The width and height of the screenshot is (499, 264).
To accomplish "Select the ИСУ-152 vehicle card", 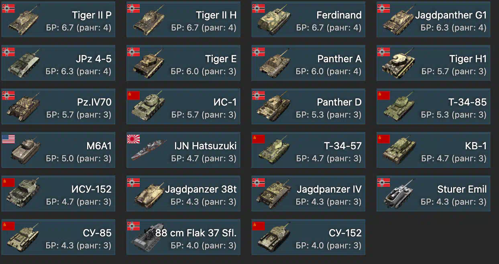I will pos(58,193).
